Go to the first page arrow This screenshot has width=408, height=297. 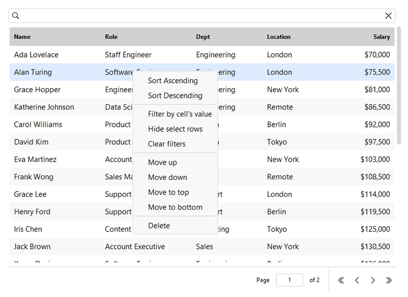[x=341, y=280]
